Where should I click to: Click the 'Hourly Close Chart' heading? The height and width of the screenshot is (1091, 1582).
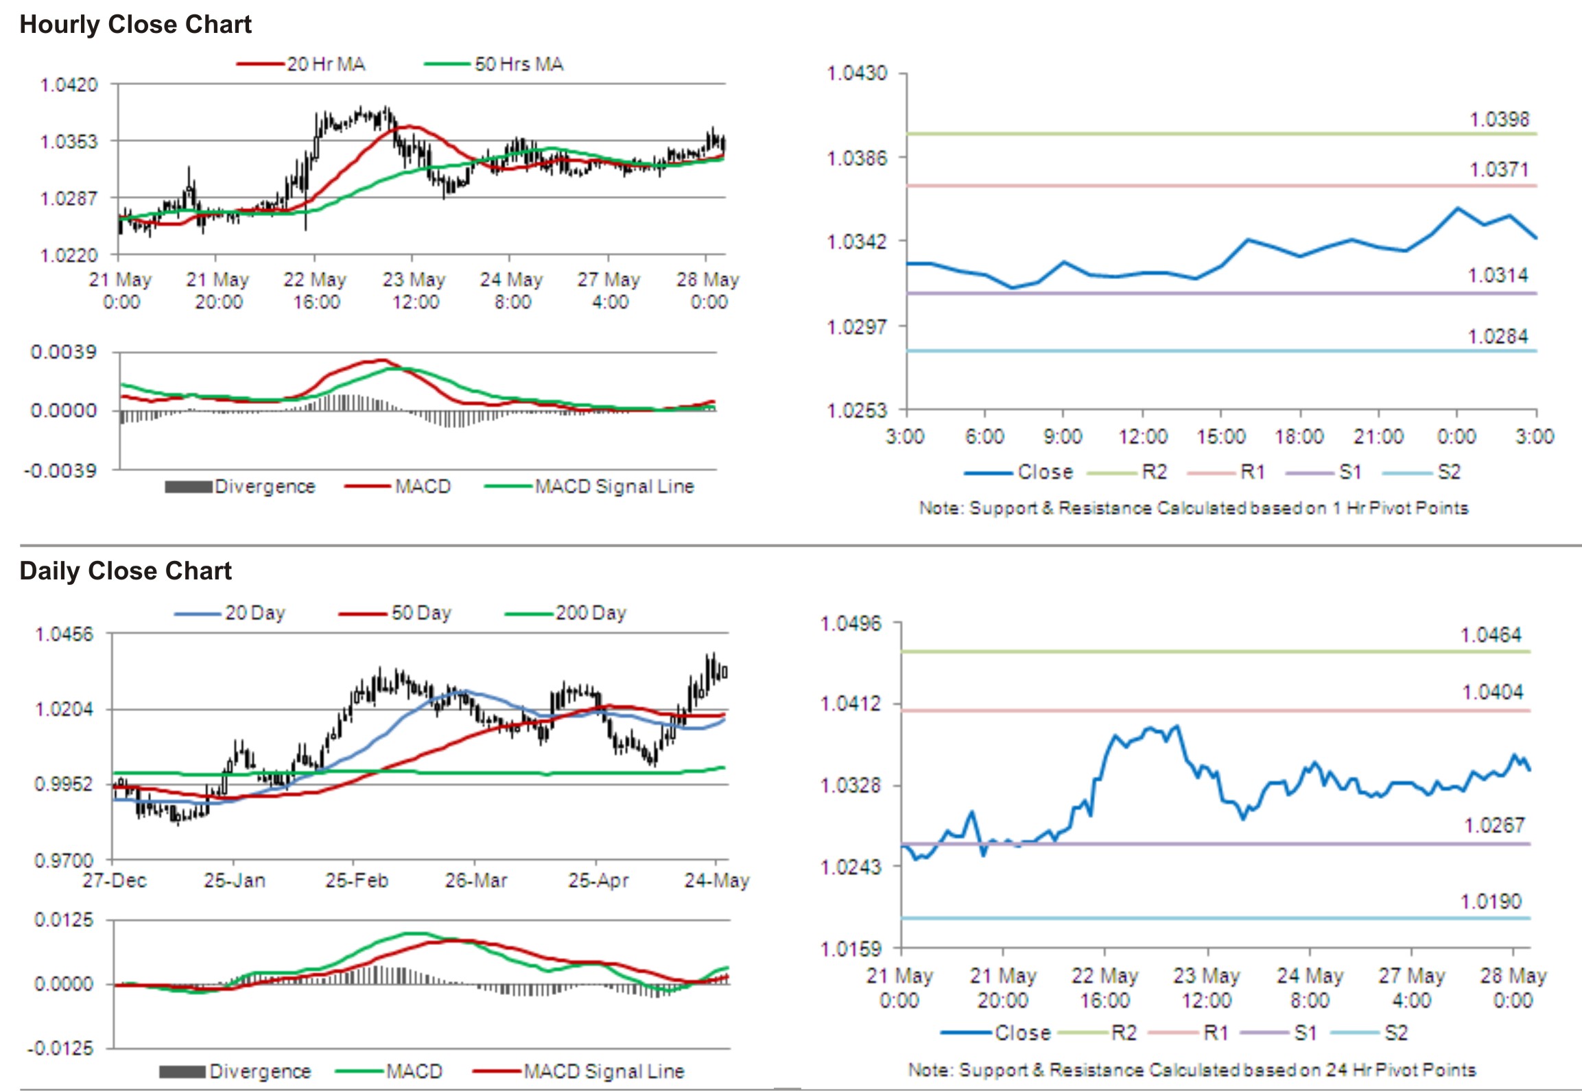[135, 25]
